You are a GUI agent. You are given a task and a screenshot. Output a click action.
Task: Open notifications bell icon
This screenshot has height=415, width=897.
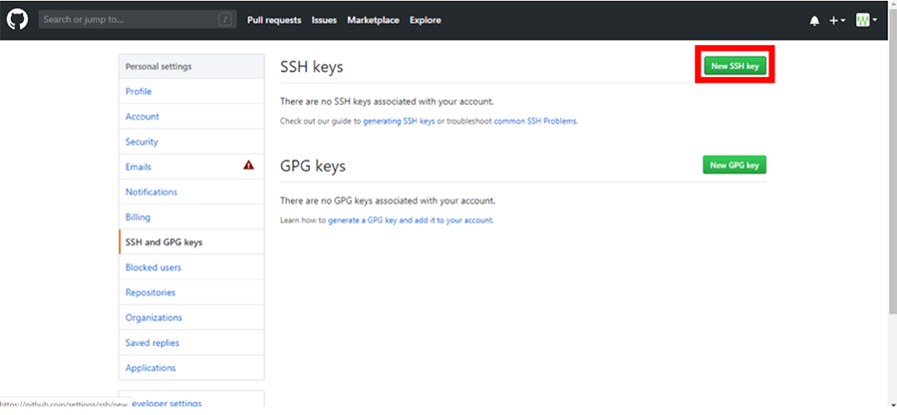click(814, 21)
